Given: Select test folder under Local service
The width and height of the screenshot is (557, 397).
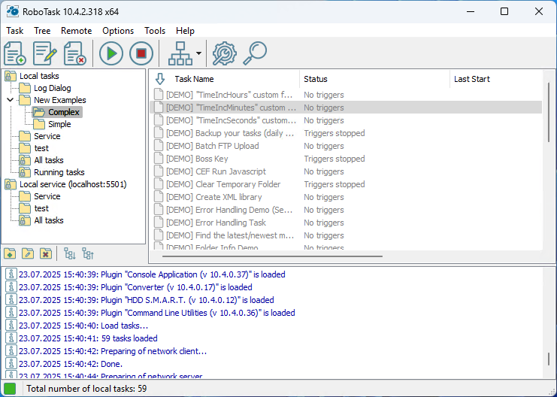Looking at the screenshot, I should 41,208.
